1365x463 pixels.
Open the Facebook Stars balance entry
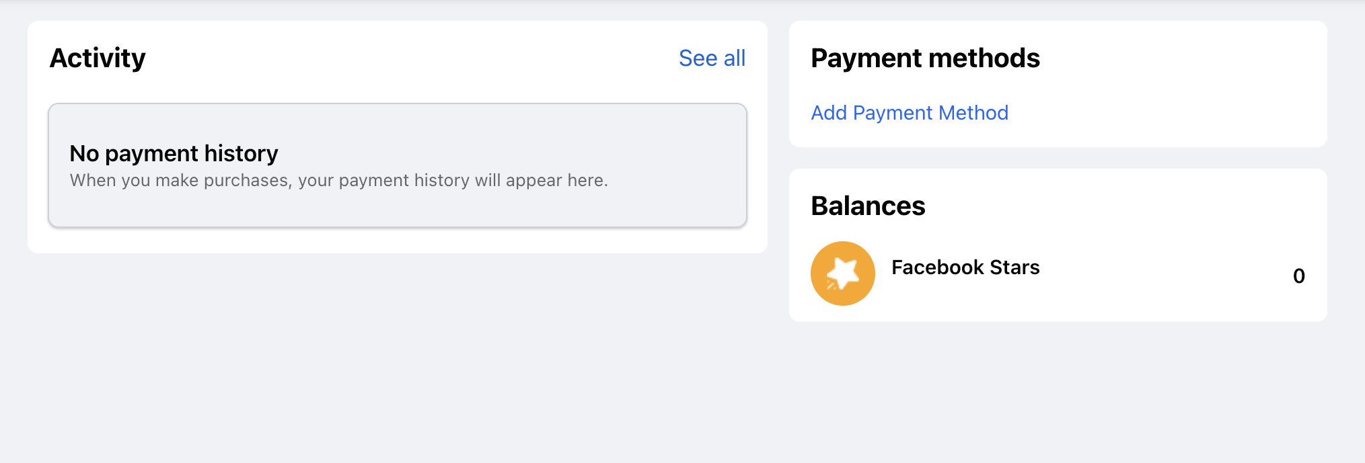[x=965, y=267]
